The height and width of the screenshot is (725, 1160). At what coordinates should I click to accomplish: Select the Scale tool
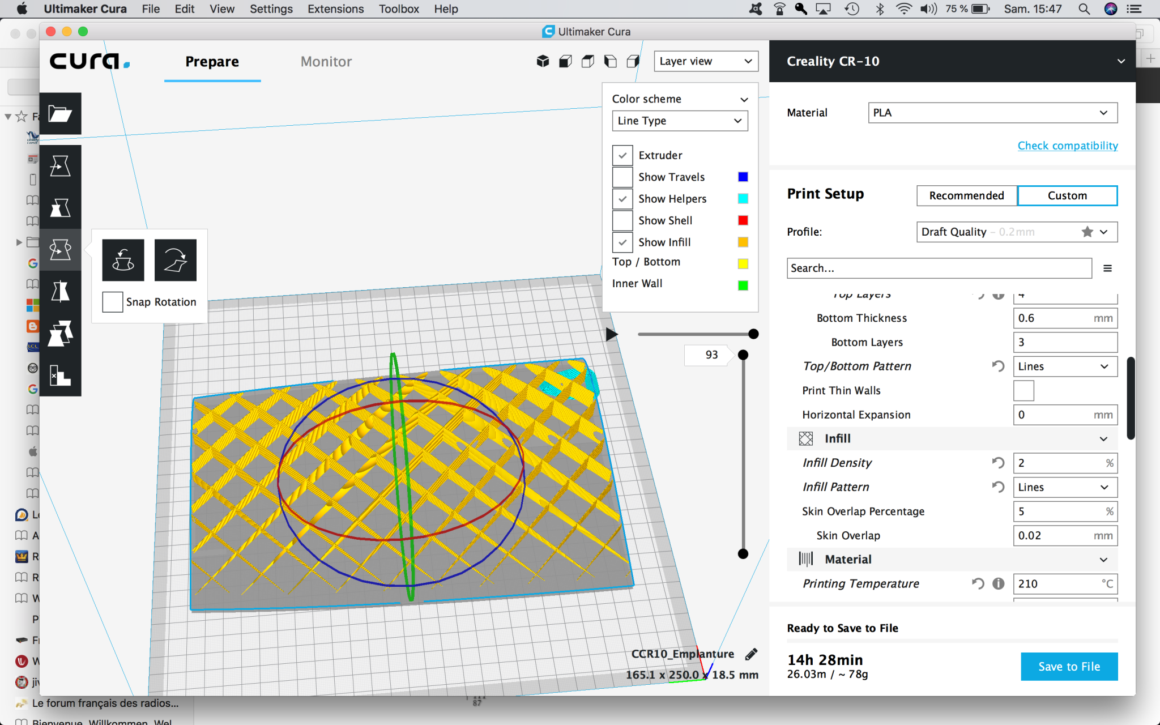point(60,208)
